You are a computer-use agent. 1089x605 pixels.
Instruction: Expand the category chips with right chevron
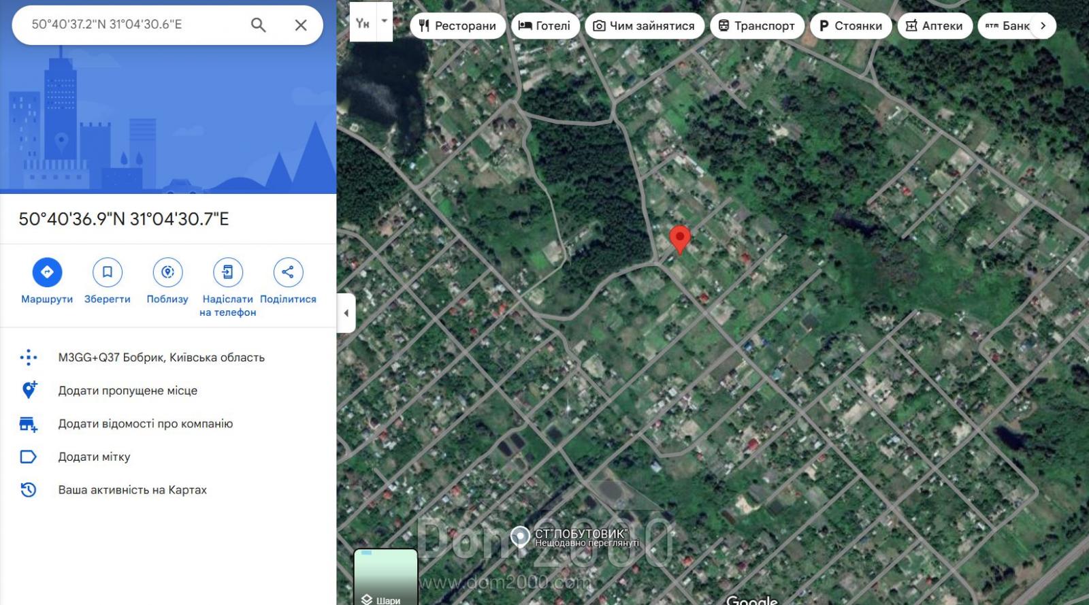[1043, 26]
